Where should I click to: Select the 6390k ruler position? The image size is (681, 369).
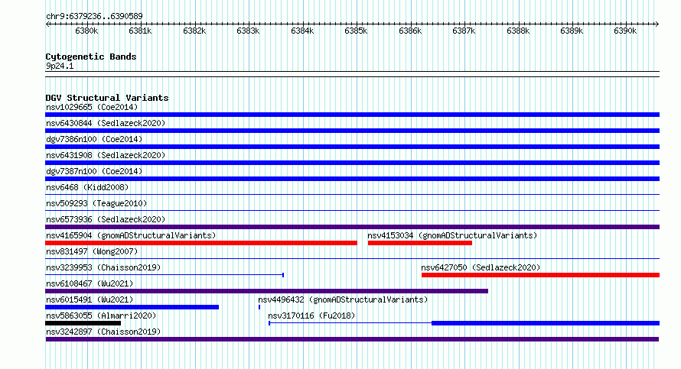[x=625, y=31]
